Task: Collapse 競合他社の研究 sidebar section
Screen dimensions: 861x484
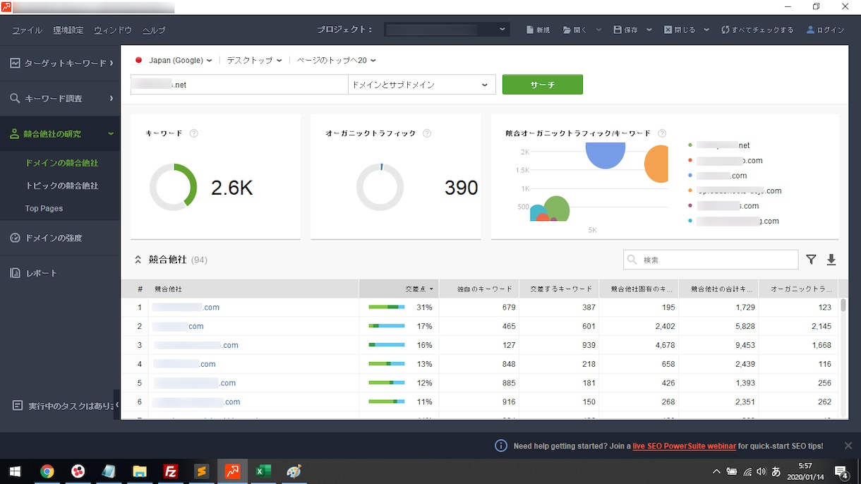Action: [60, 133]
